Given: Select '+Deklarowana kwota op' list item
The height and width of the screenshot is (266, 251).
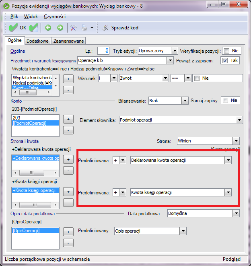Looking at the screenshot, I should 35,158.
